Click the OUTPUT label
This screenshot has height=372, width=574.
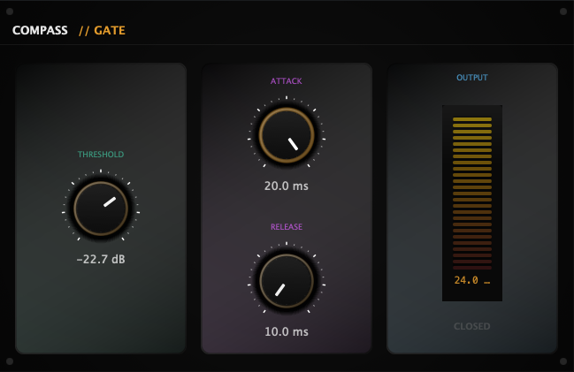pyautogui.click(x=472, y=78)
